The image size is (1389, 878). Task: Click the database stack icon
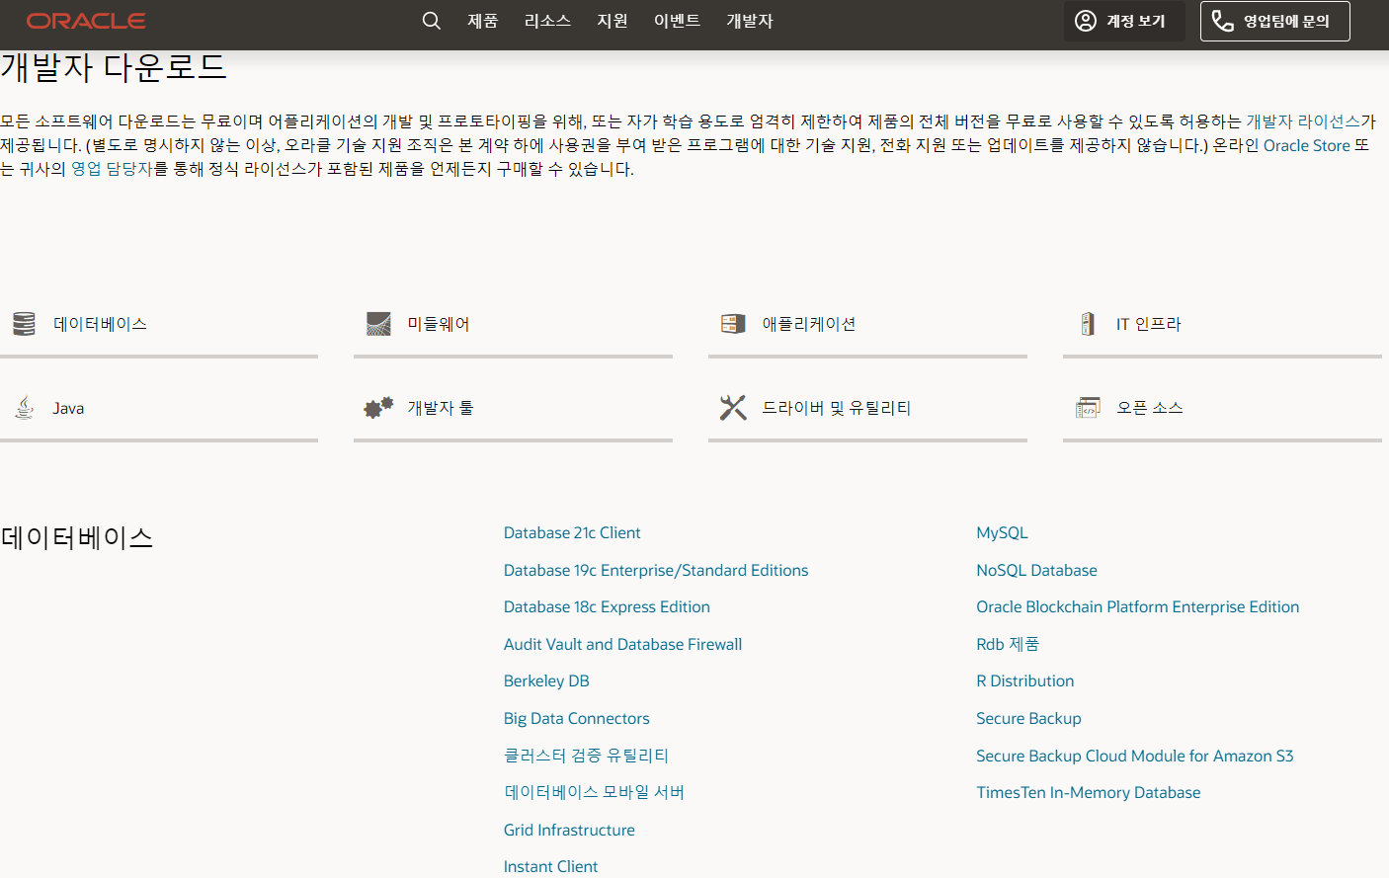pos(25,324)
